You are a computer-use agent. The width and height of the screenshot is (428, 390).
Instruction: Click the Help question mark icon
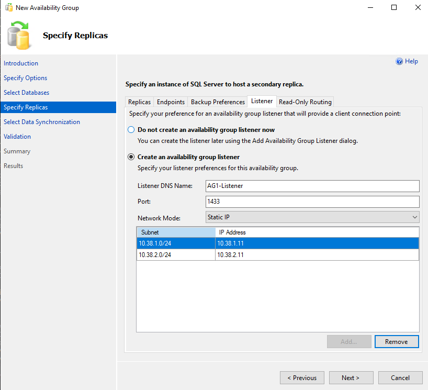[399, 61]
